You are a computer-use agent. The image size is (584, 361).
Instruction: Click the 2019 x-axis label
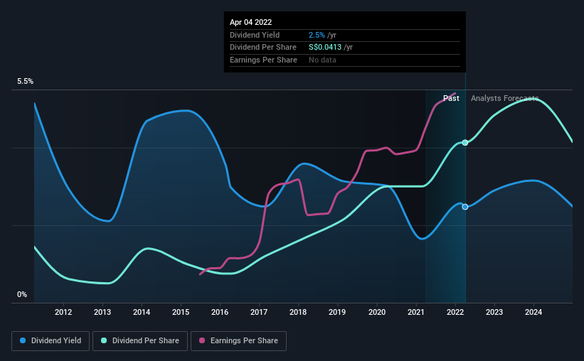337,312
